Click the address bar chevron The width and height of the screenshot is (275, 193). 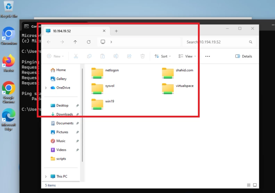point(111,42)
